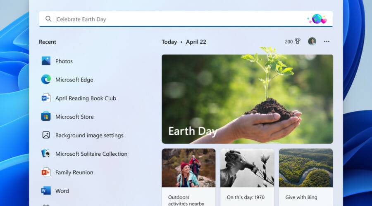This screenshot has width=372, height=206.
Task: Open the Photos app icon
Action: 46,61
